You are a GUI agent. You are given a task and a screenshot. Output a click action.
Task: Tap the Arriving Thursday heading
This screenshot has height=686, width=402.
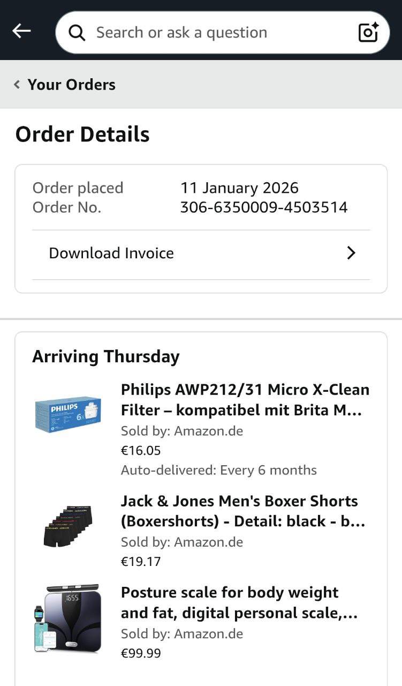point(106,356)
